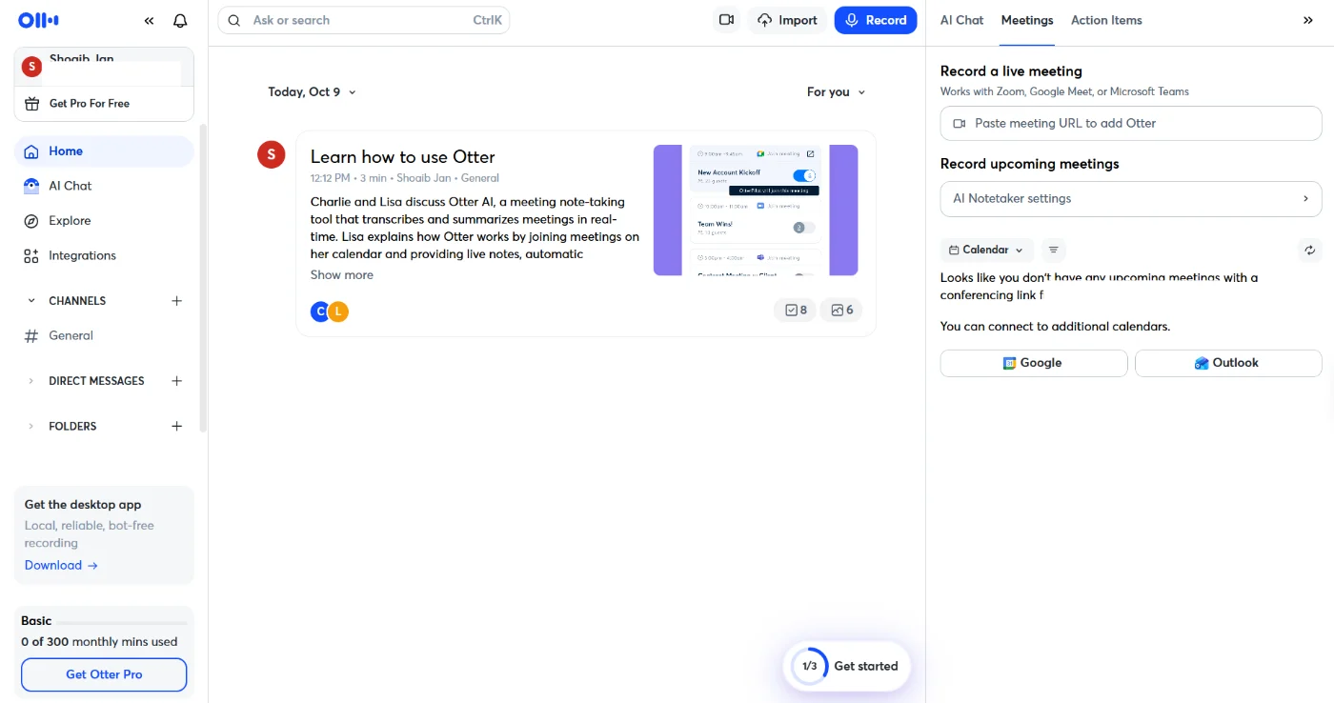This screenshot has height=703, width=1334.
Task: Open the 8 action items badge
Action: pos(795,310)
